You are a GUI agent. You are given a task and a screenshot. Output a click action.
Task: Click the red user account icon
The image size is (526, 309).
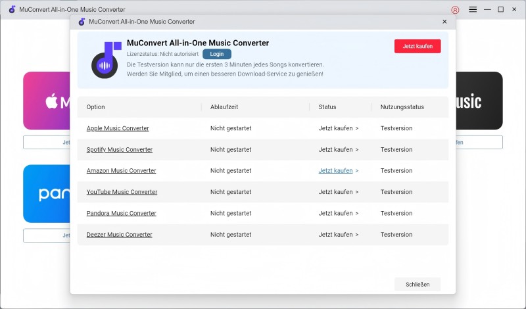[x=455, y=10]
